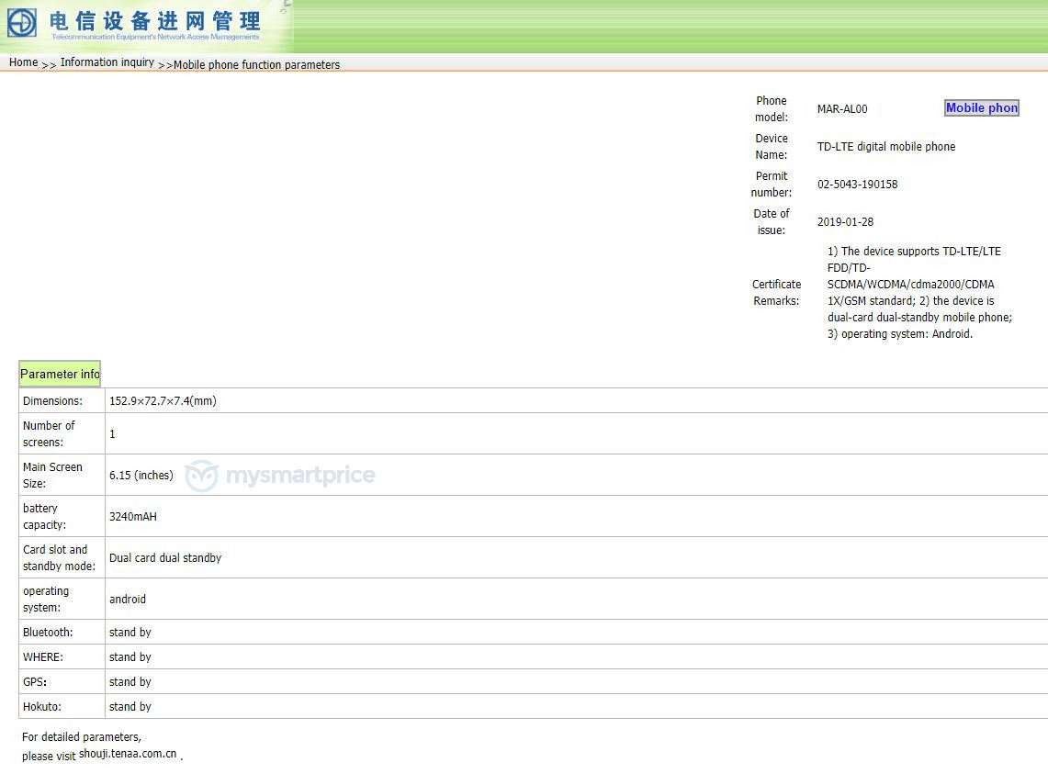
Task: Click the 2019-01-28 issue date
Action: coord(845,222)
